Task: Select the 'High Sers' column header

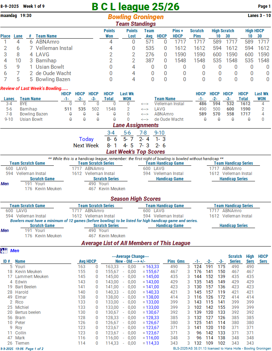Action: click(x=250, y=259)
